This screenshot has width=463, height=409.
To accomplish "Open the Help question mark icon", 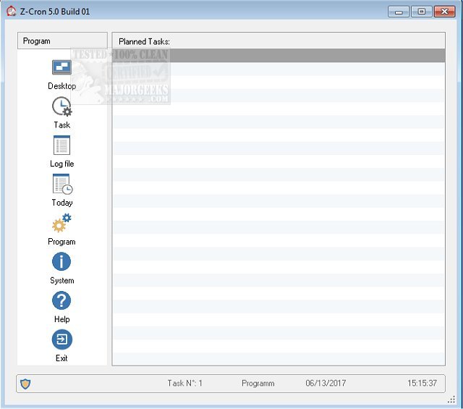I will click(61, 300).
